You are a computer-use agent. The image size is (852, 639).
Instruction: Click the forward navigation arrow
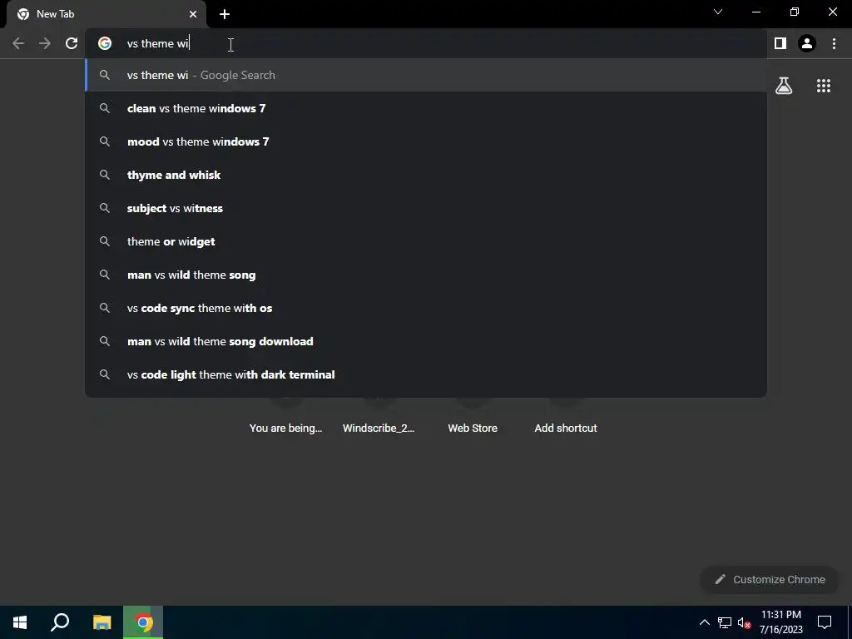(45, 43)
